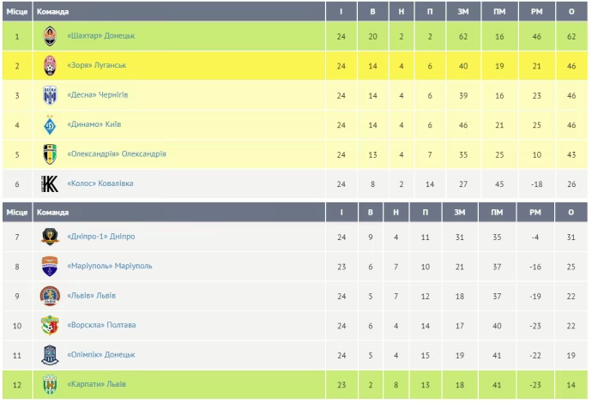The image size is (592, 403).
Task: Click the top table's «Команда» column header
Action: [x=53, y=12]
